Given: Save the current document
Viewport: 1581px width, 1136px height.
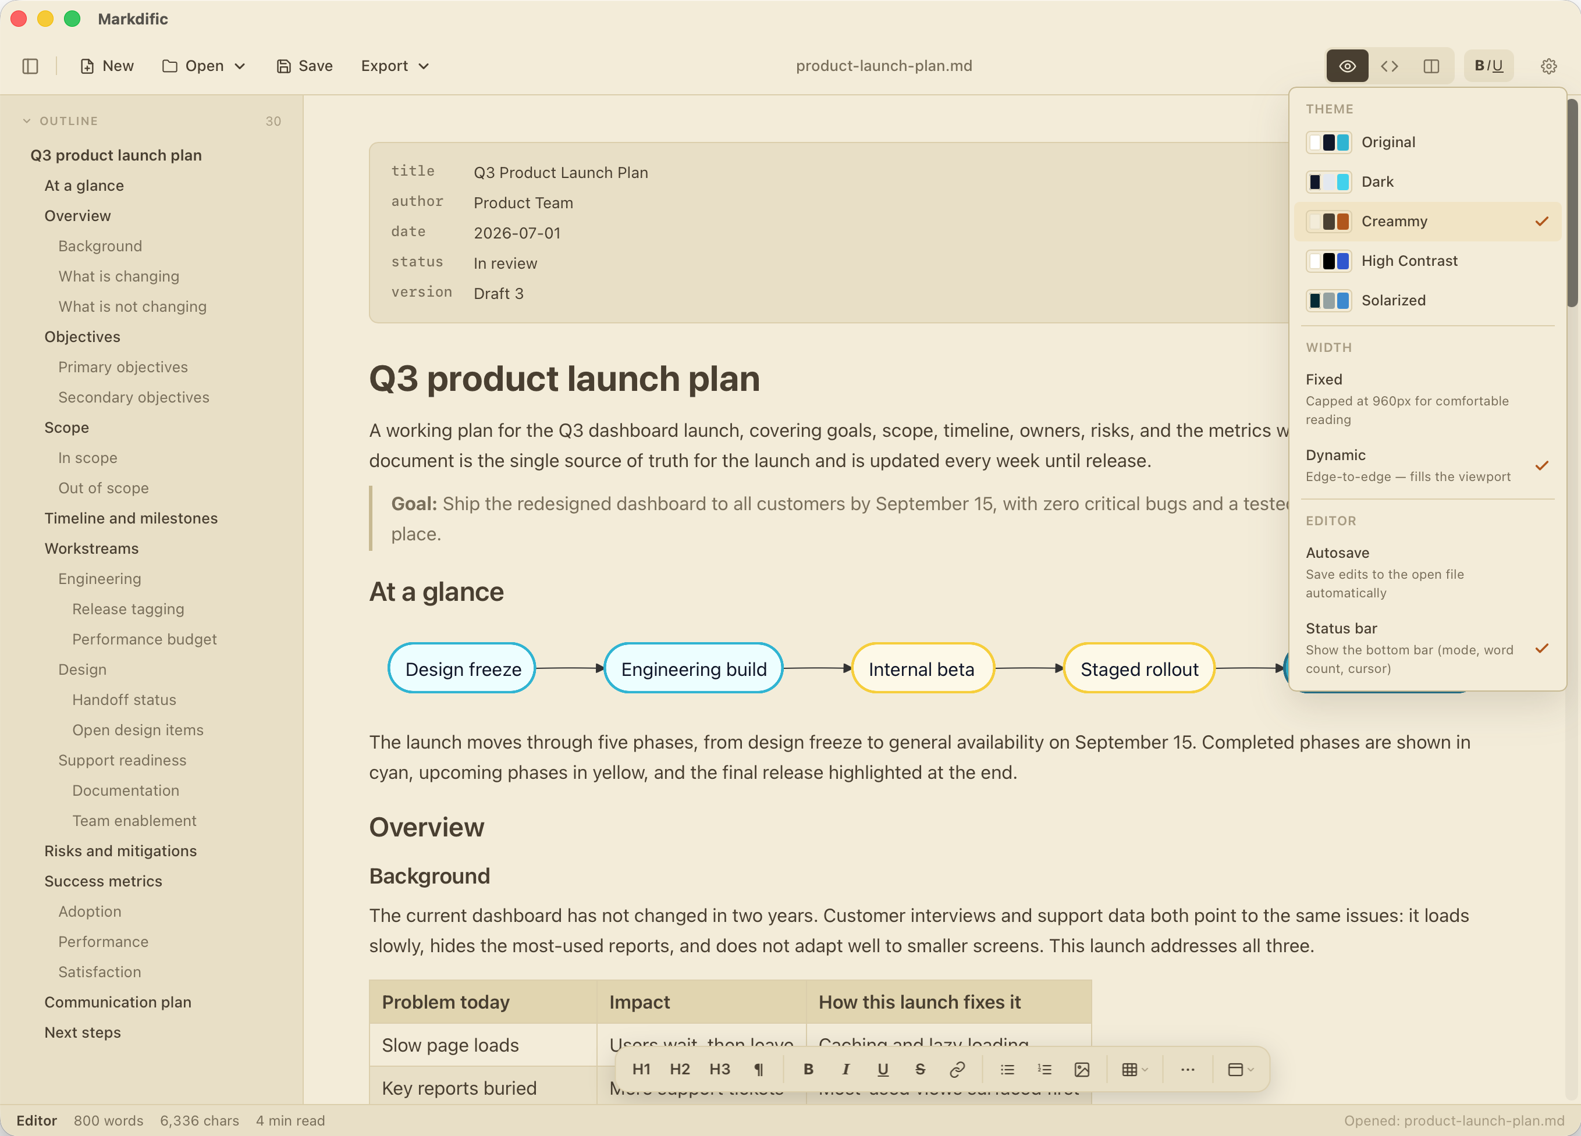Looking at the screenshot, I should [x=305, y=66].
